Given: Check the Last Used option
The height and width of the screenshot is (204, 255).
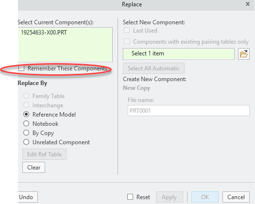Looking at the screenshot, I should click(127, 31).
